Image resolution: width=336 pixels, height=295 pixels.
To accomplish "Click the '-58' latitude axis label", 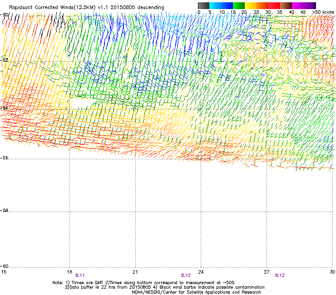I will pos(5,211).
